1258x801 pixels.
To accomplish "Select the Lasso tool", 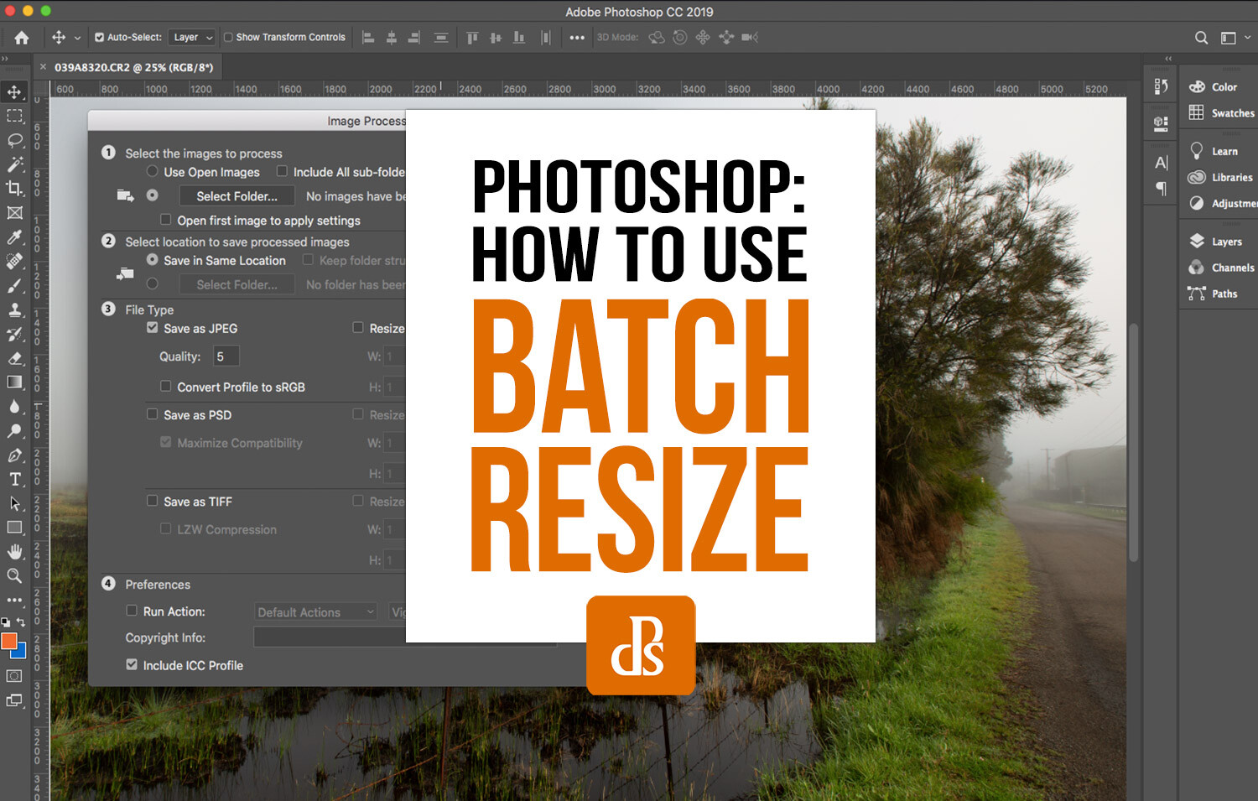I will 14,140.
